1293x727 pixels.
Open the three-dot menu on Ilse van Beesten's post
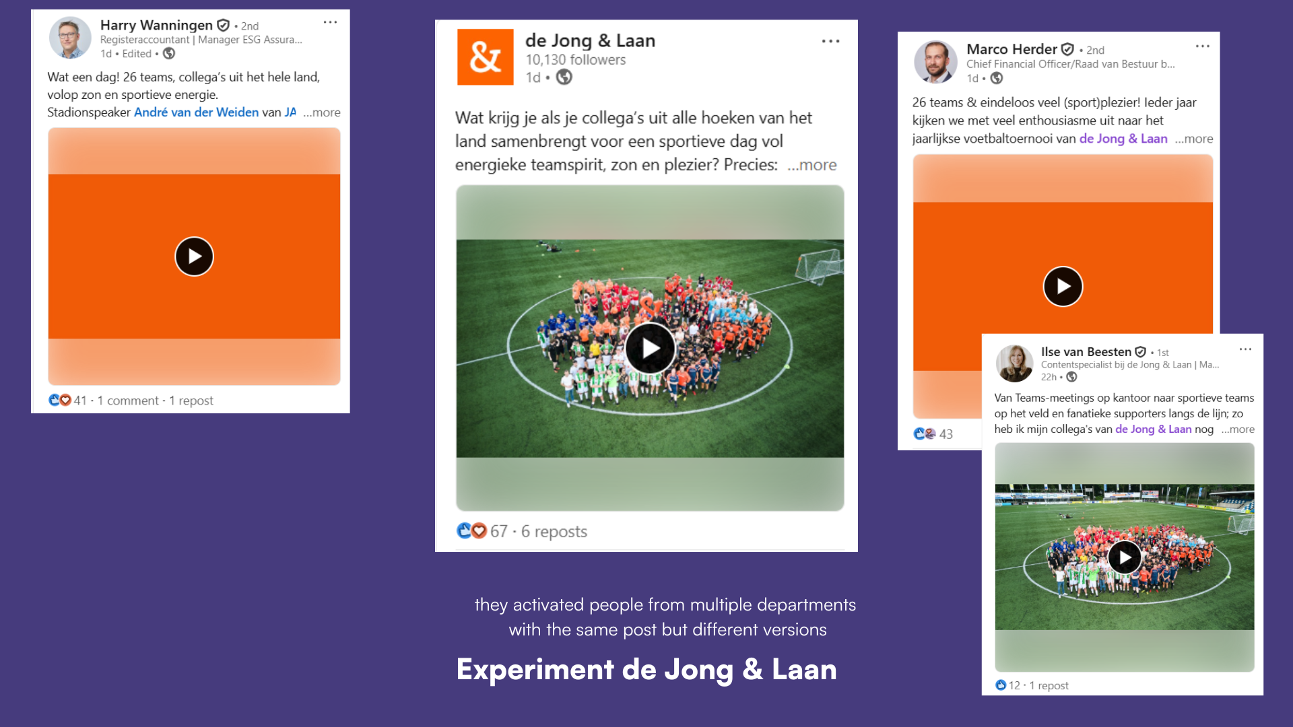tap(1246, 349)
